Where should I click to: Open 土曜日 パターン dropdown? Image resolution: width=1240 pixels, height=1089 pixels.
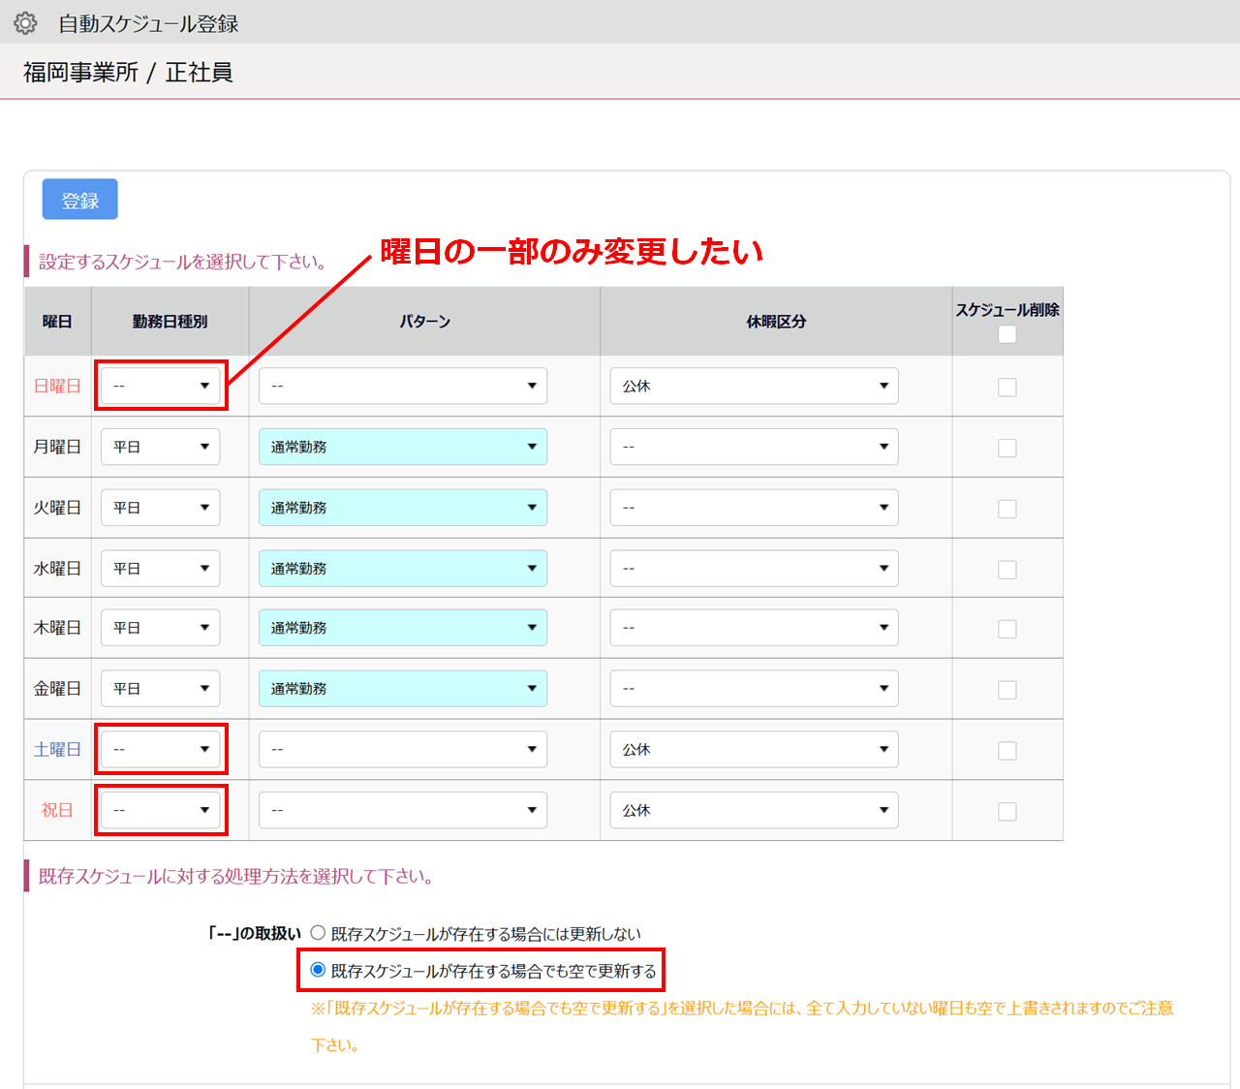403,749
